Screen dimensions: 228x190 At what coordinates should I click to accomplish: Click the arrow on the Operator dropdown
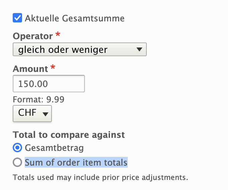139,50
